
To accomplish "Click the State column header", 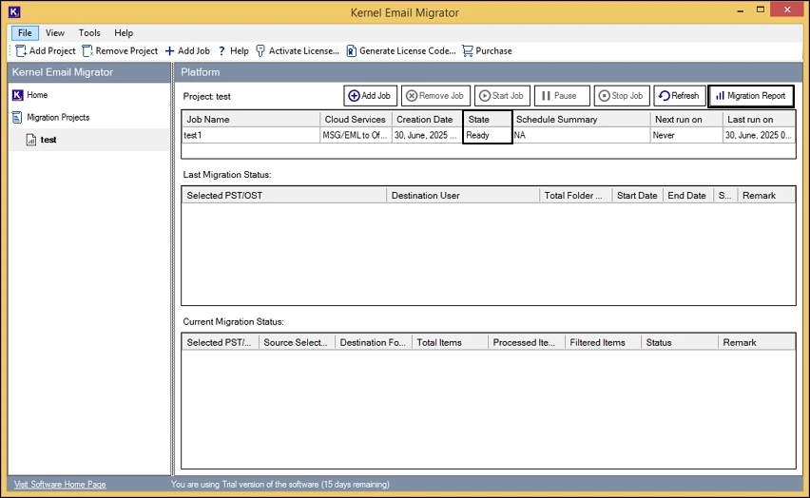I will [x=487, y=120].
